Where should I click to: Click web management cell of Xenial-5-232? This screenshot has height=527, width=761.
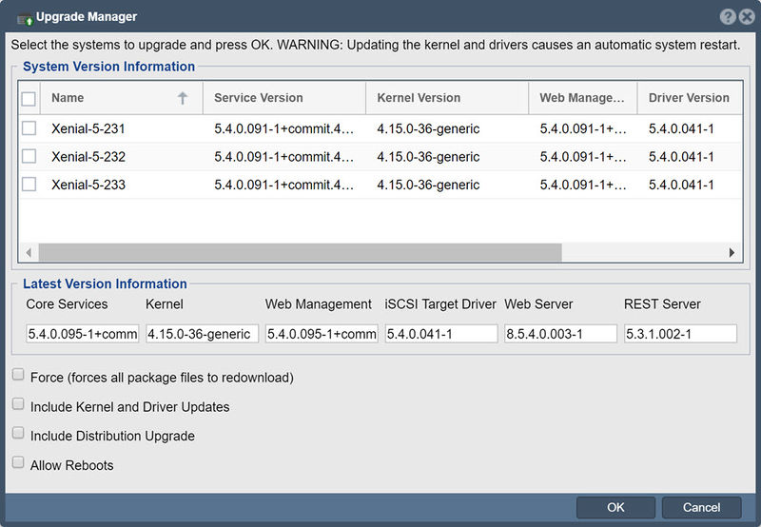tap(583, 157)
